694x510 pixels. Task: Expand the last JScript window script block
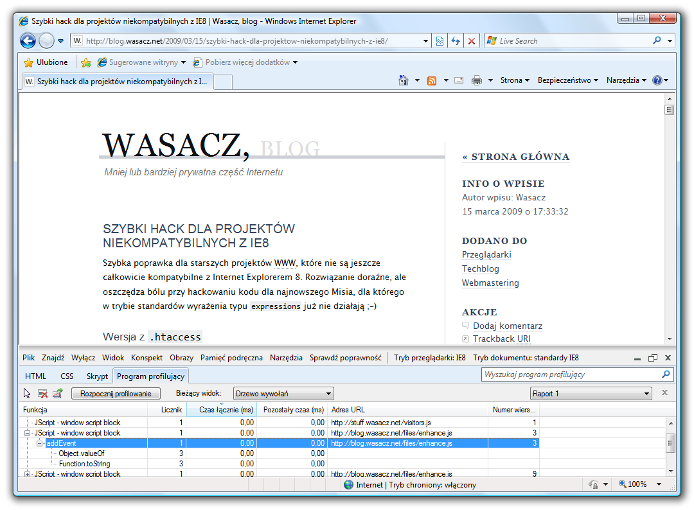click(x=28, y=474)
